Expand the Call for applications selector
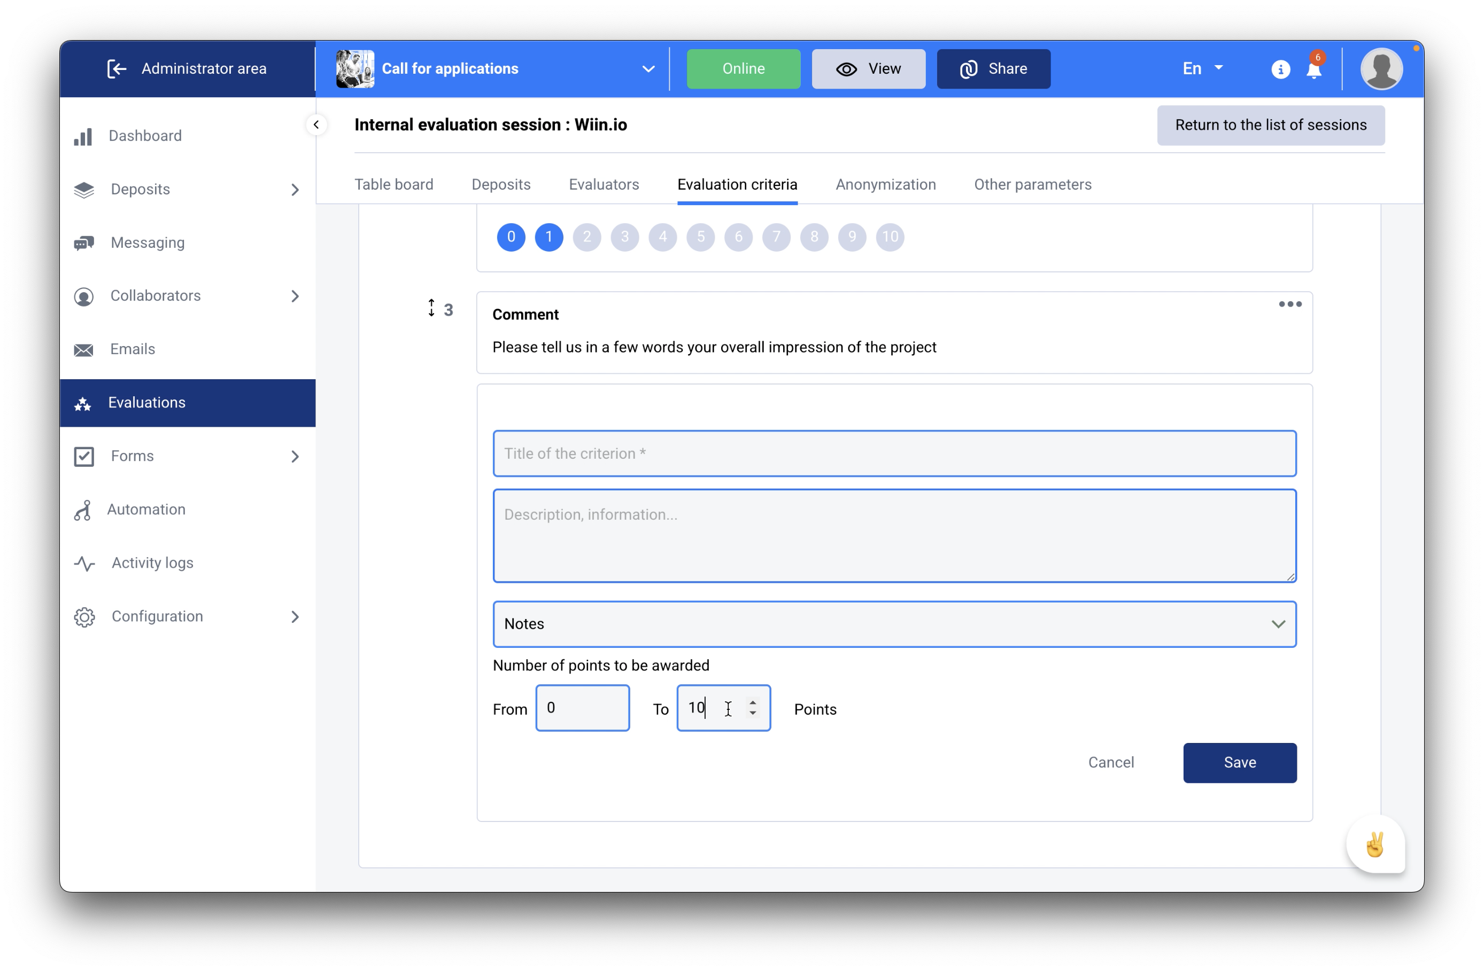1484x971 pixels. [x=648, y=68]
